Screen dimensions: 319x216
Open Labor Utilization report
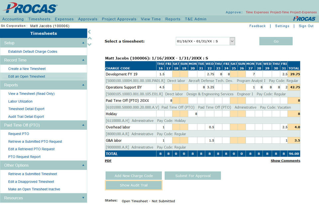click(20, 101)
